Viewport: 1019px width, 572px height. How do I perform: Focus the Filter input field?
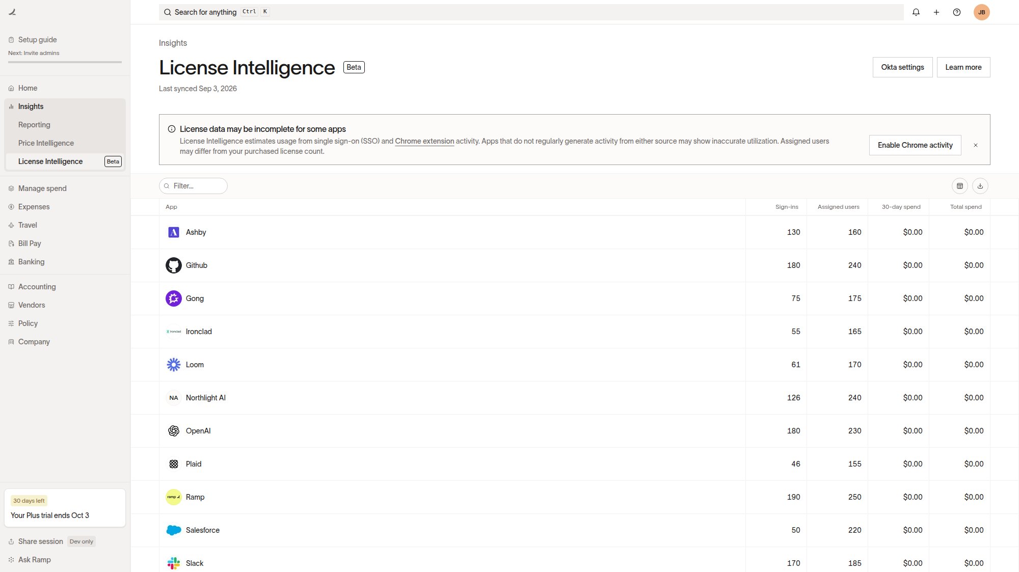pos(193,186)
